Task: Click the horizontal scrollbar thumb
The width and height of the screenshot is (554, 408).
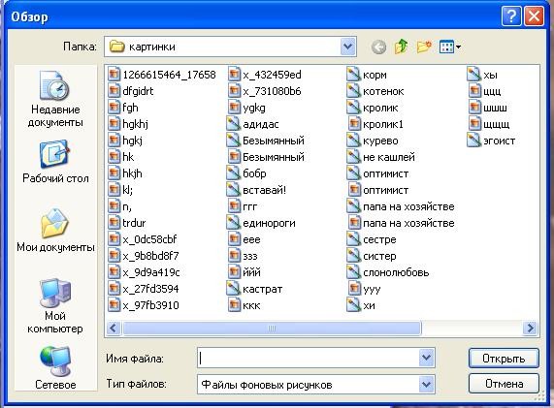Action: pyautogui.click(x=272, y=329)
